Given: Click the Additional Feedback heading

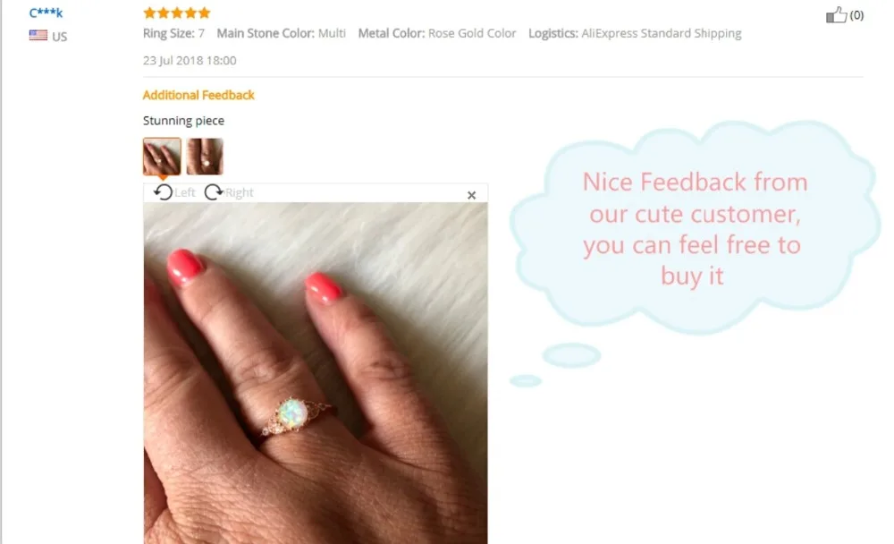Looking at the screenshot, I should tap(198, 95).
